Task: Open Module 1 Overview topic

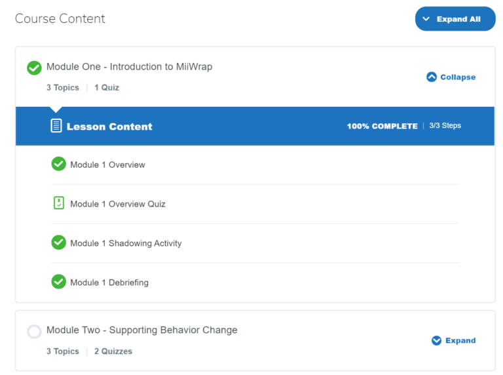Action: [x=107, y=165]
